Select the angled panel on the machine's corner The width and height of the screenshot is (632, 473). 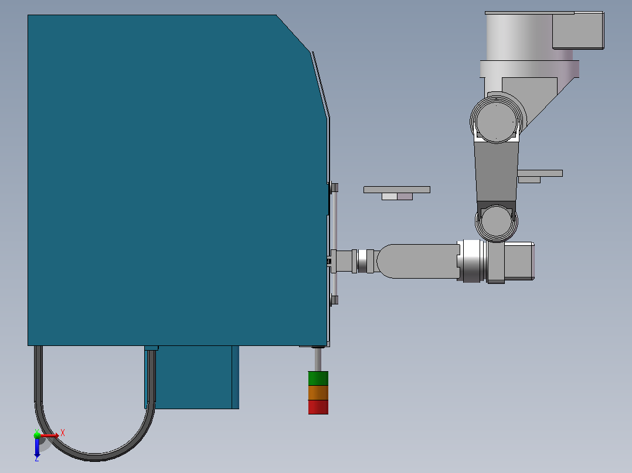pyautogui.click(x=321, y=84)
